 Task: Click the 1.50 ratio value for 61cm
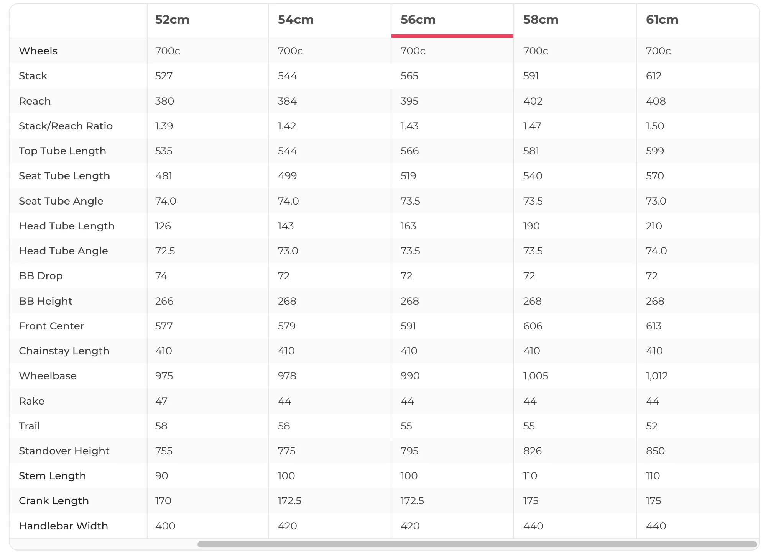(655, 126)
